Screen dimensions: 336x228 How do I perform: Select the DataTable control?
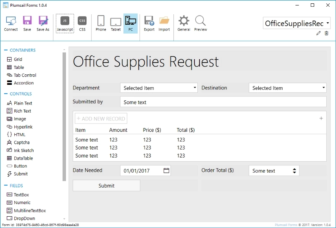point(20,158)
